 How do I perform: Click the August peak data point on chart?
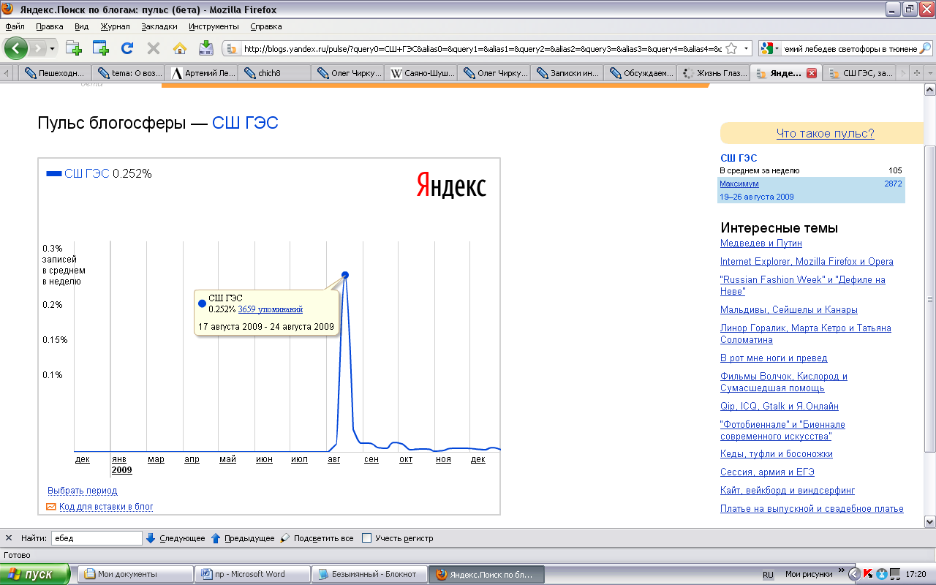coord(345,275)
